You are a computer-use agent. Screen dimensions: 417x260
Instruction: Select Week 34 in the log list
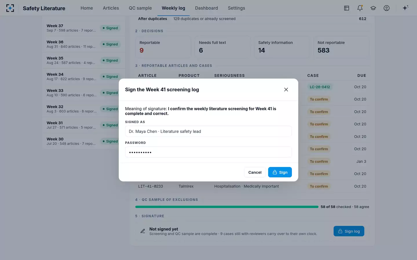click(x=84, y=77)
